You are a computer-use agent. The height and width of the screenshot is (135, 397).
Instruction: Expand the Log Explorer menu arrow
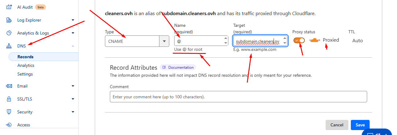coord(73,20)
